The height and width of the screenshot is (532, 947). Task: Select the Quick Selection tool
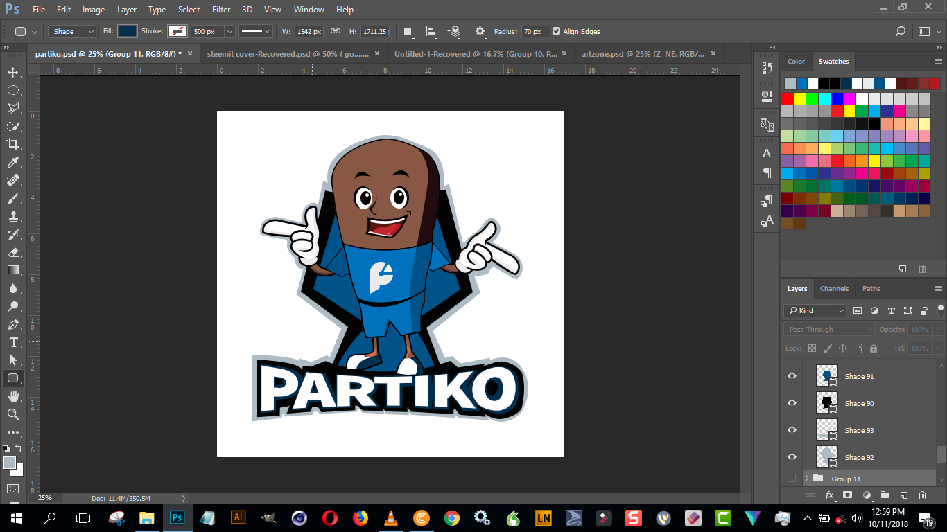coord(13,126)
